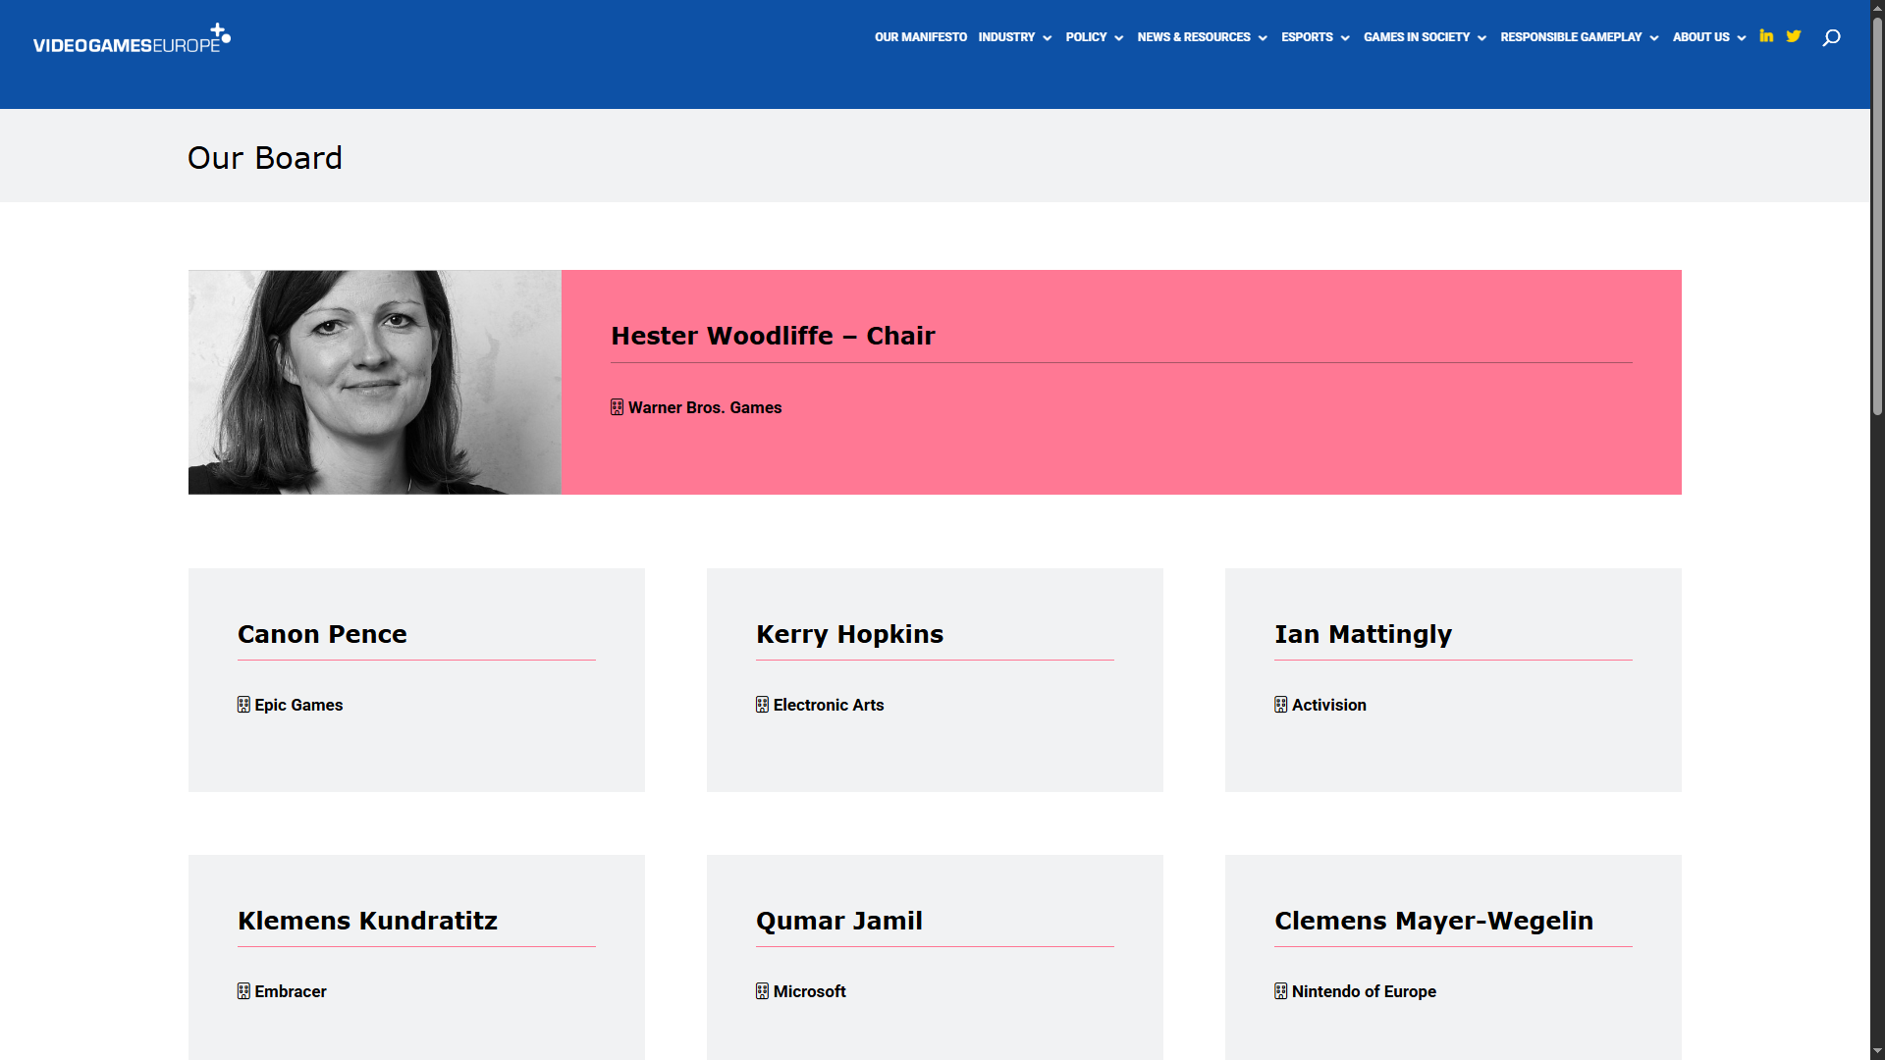Select the 'Epic Games' text
1885x1060 pixels.
(x=298, y=705)
